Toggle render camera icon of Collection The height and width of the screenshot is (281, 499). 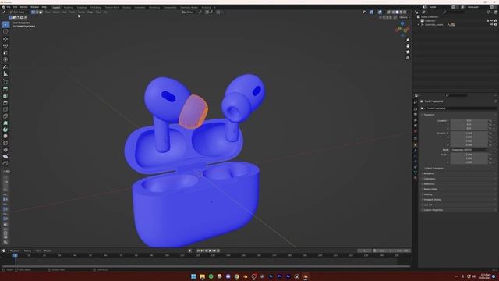click(496, 21)
